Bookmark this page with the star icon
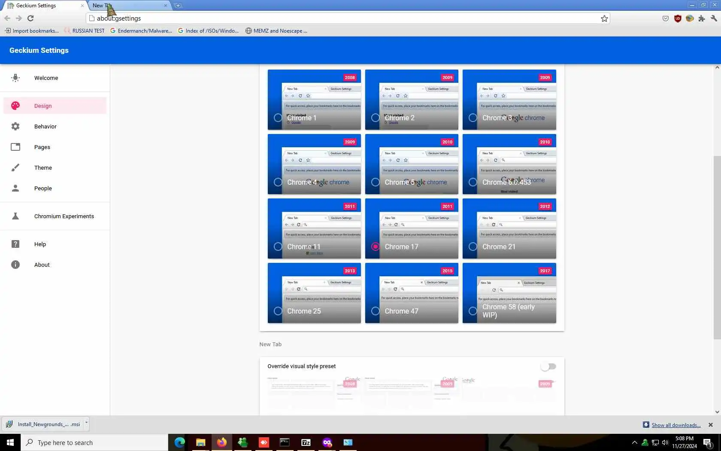This screenshot has width=721, height=451. [604, 18]
